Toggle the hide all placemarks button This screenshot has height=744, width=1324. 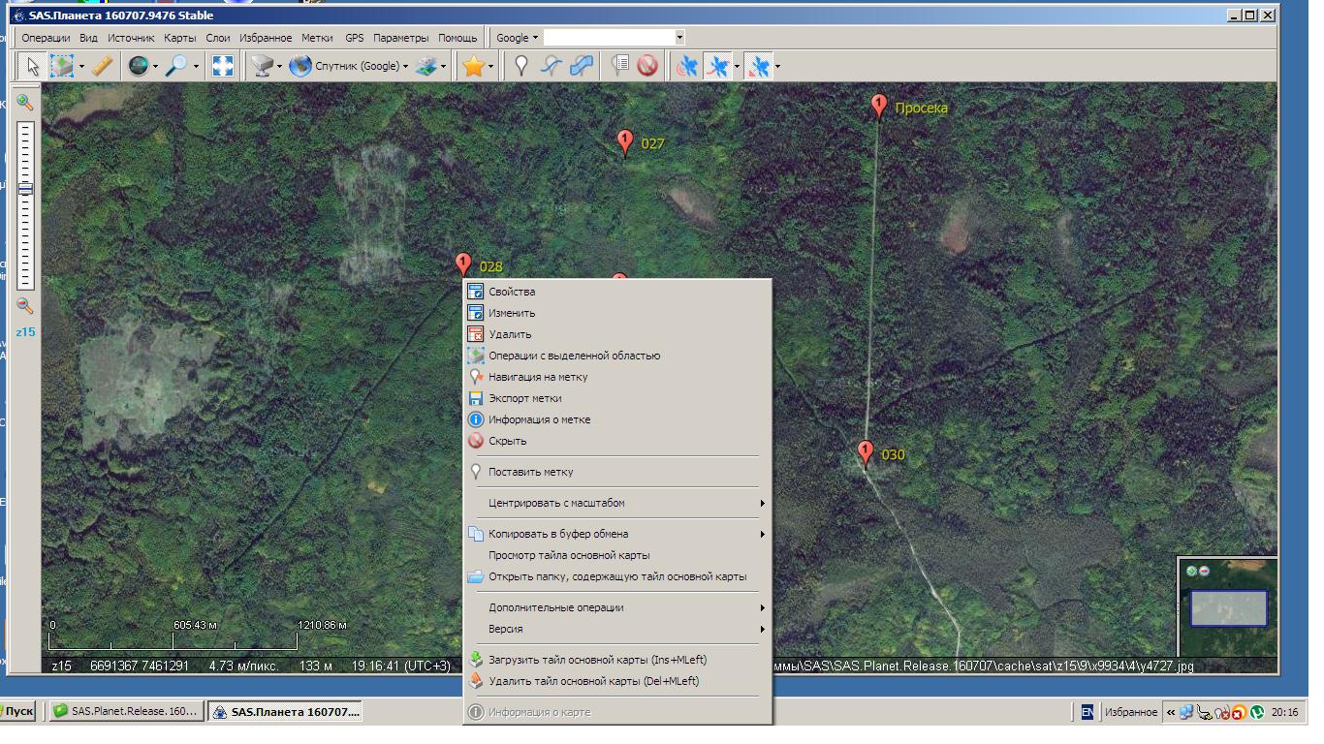point(647,66)
